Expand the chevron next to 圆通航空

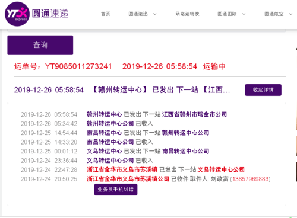[x=290, y=14]
